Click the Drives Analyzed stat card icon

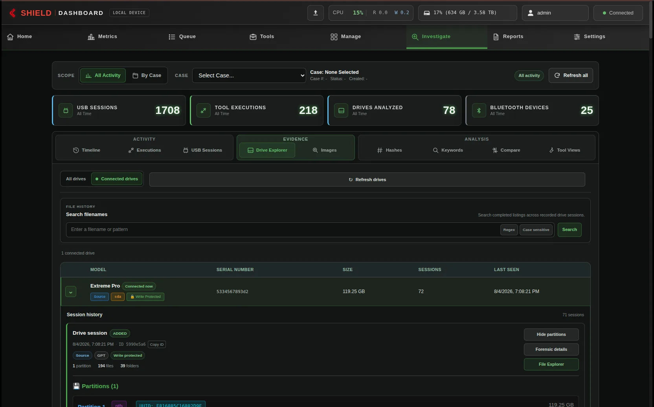pos(341,110)
